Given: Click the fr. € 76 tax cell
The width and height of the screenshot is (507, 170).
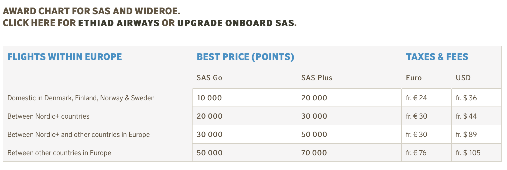Looking at the screenshot, I should 416,153.
